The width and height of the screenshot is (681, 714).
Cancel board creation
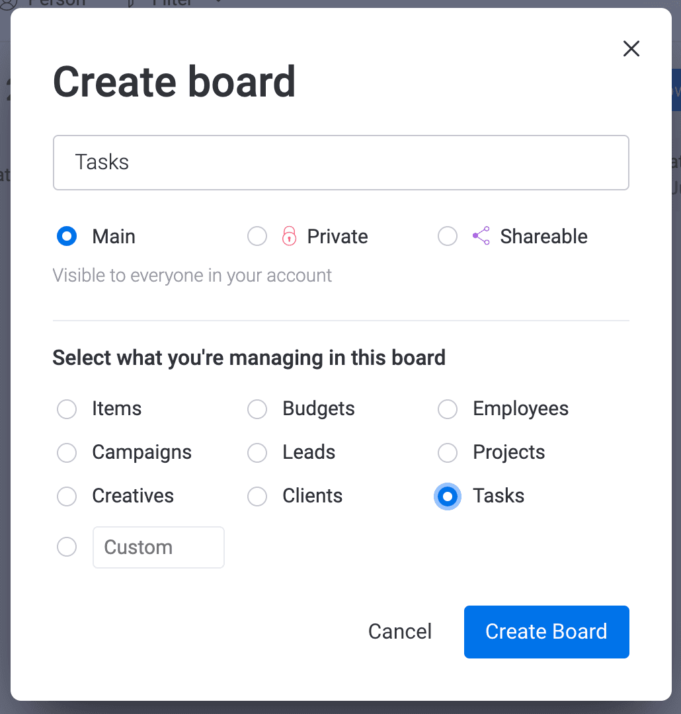[400, 631]
